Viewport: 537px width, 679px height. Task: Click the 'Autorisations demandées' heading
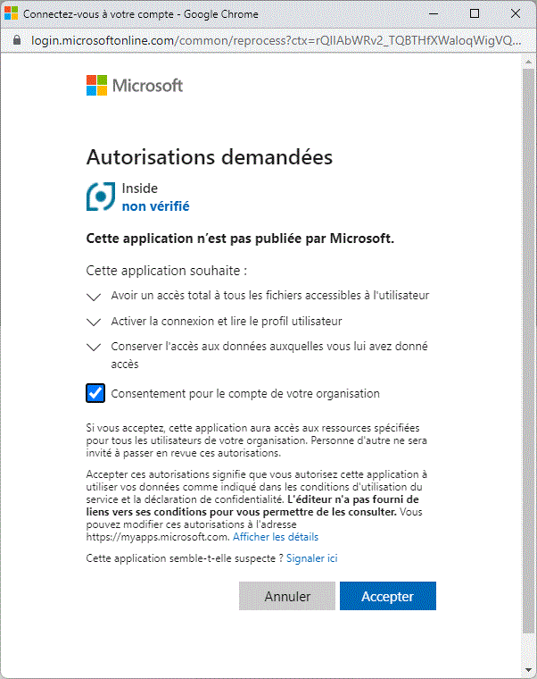pos(209,157)
